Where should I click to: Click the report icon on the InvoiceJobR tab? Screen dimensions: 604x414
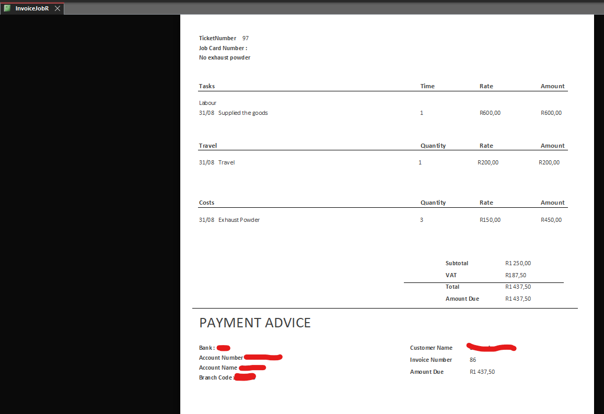(x=7, y=8)
